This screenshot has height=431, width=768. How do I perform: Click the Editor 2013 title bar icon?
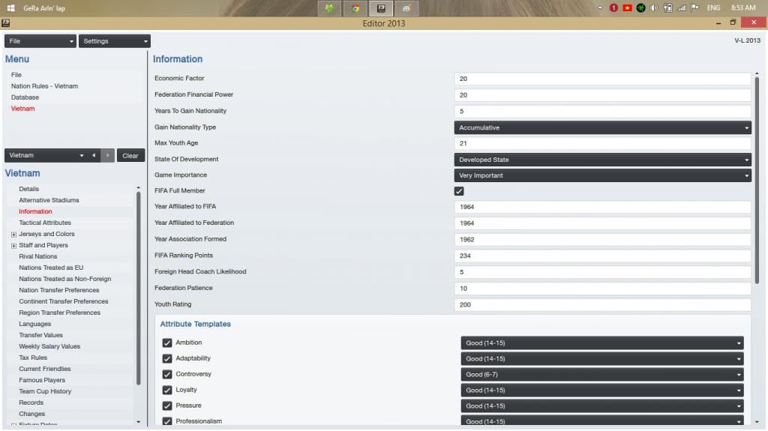5,22
